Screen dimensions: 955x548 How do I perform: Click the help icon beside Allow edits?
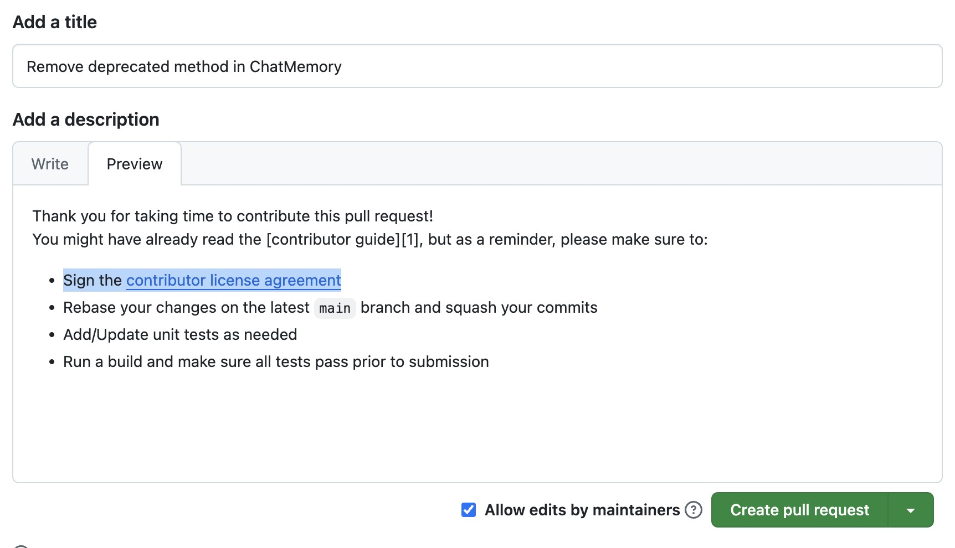coord(694,510)
